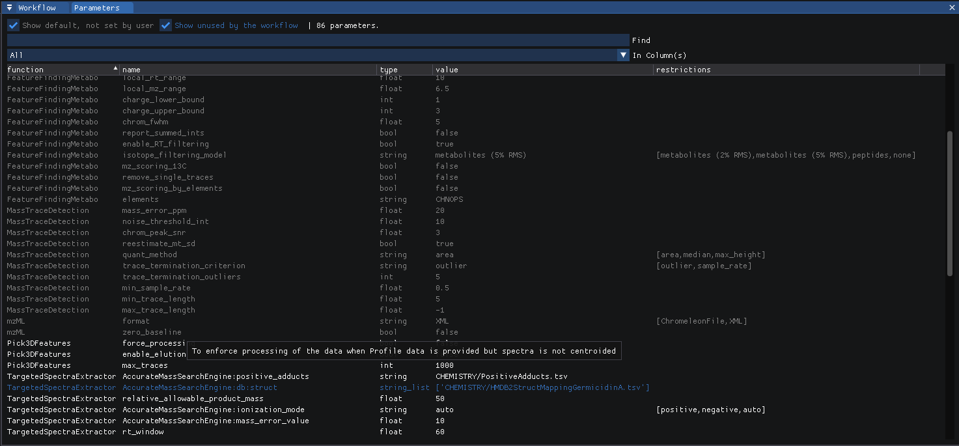Click the isotope_filtering_model parameter name

pos(174,155)
